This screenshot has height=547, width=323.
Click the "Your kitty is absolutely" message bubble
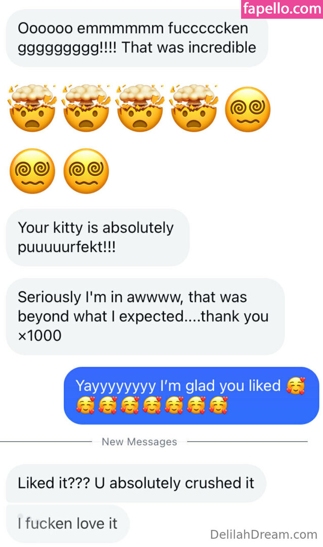[x=97, y=237]
